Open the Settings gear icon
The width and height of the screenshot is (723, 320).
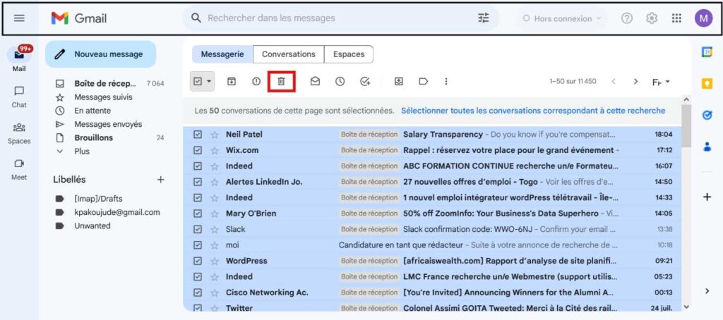click(652, 18)
